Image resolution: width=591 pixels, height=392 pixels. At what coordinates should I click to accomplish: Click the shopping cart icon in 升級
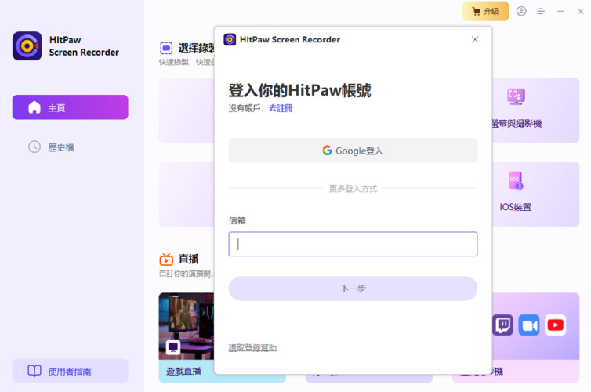(477, 11)
